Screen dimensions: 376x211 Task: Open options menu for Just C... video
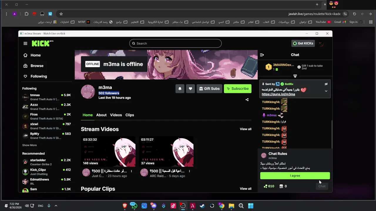tap(131, 171)
